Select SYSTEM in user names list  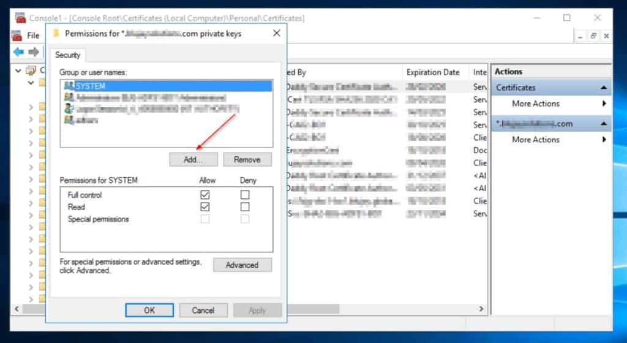(167, 86)
